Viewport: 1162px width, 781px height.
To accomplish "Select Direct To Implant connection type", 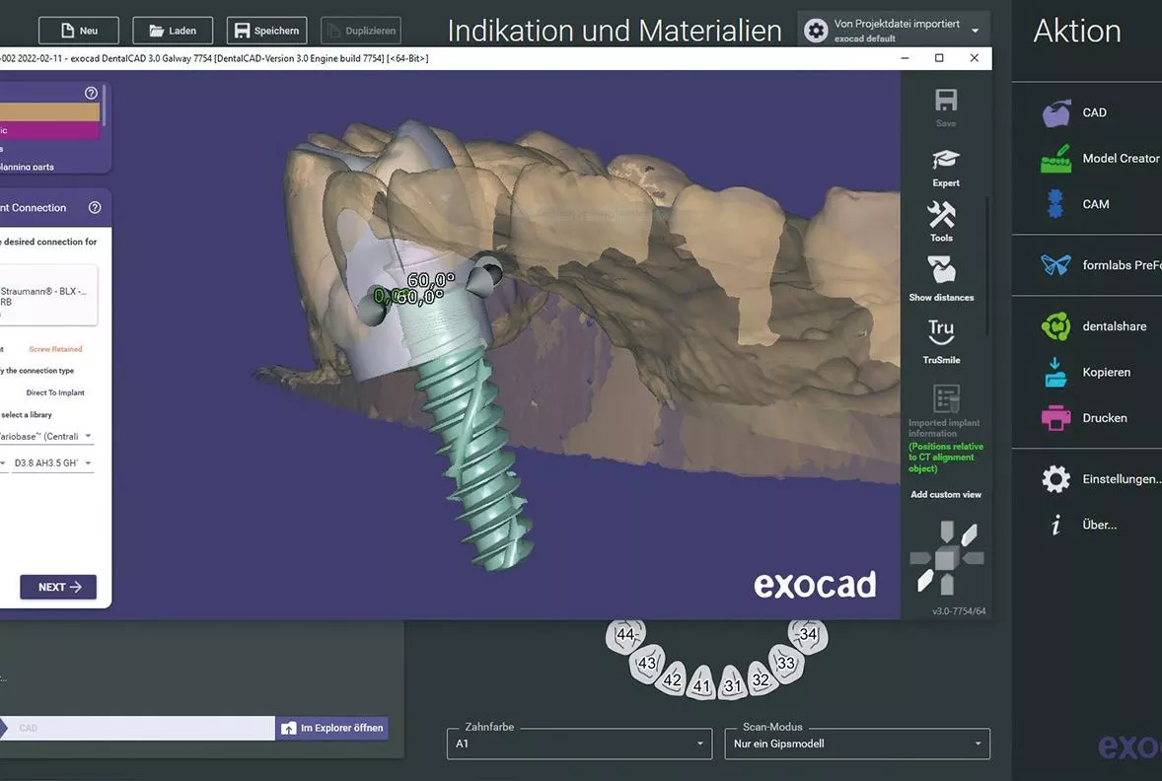I will [x=55, y=392].
